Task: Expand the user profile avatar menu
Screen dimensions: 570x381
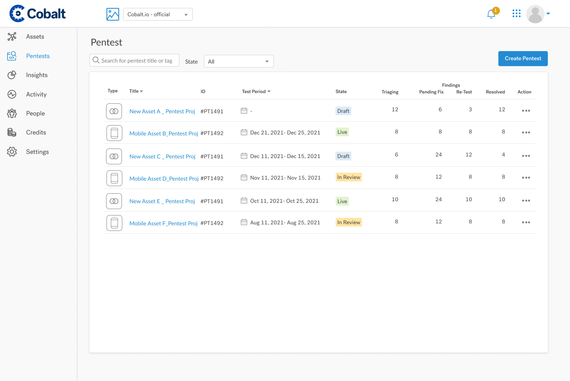Action: coord(535,14)
